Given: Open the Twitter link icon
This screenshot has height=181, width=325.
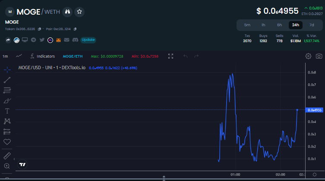Looking at the screenshot, I should click(x=42, y=40).
